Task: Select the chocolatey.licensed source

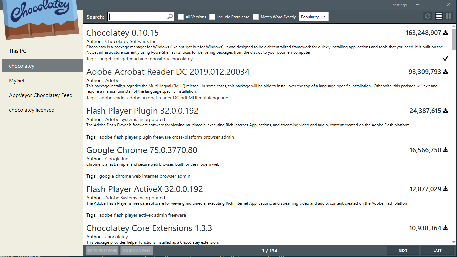Action: click(32, 110)
